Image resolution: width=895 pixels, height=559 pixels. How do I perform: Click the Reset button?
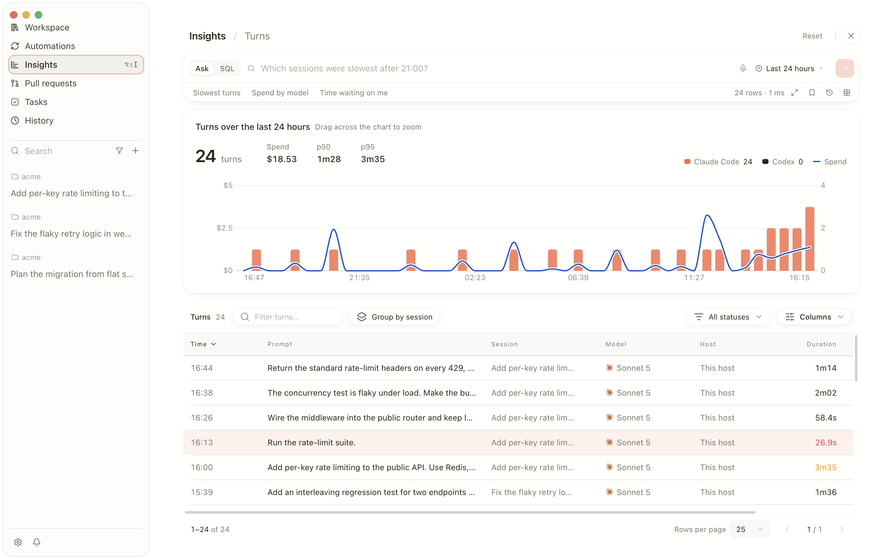[812, 36]
